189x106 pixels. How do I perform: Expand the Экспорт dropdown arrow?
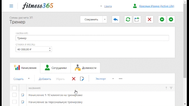click(x=113, y=79)
